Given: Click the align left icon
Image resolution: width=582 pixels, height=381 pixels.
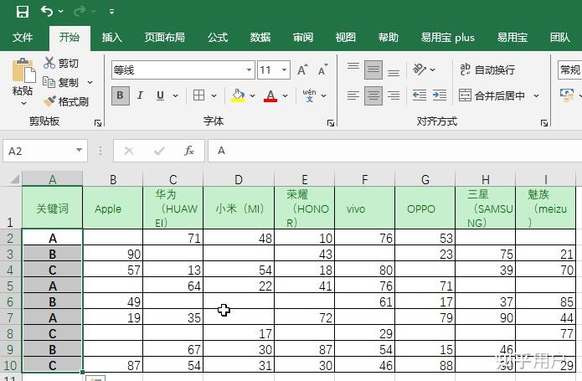Looking at the screenshot, I should [x=353, y=95].
